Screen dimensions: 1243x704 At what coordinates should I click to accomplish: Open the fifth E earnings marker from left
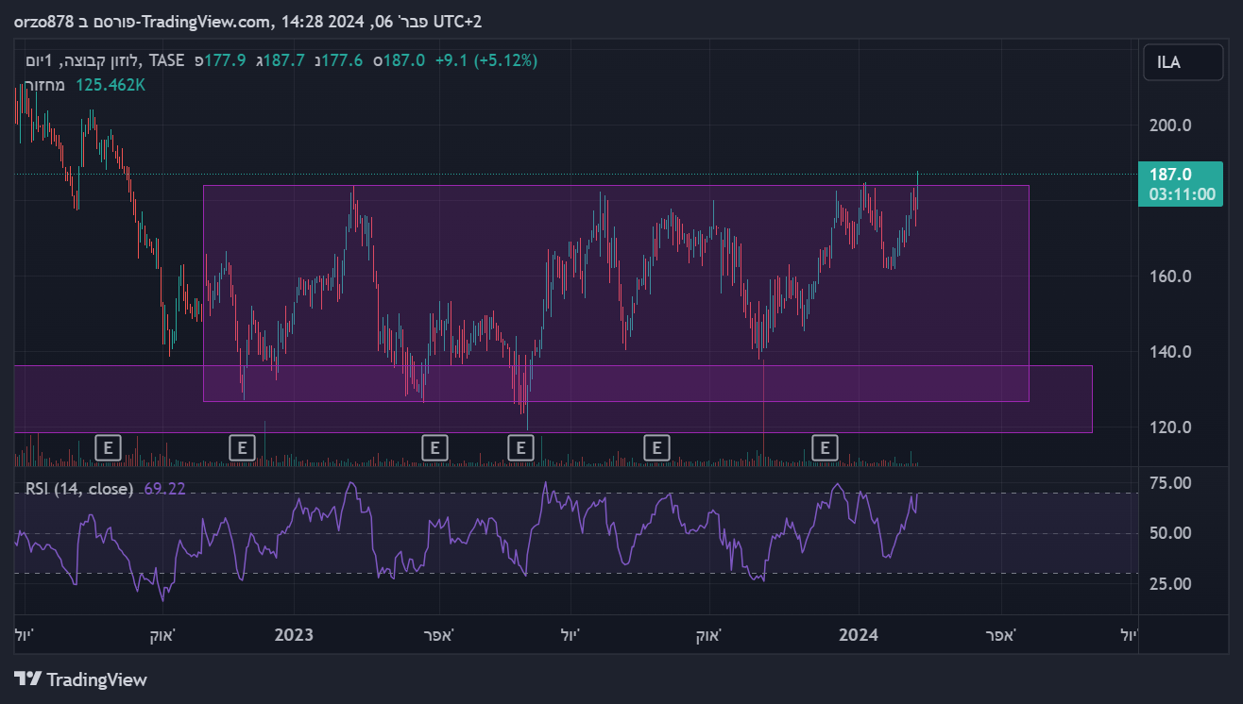pos(656,446)
